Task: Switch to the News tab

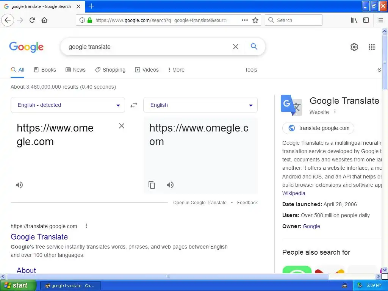Action: 76,70
